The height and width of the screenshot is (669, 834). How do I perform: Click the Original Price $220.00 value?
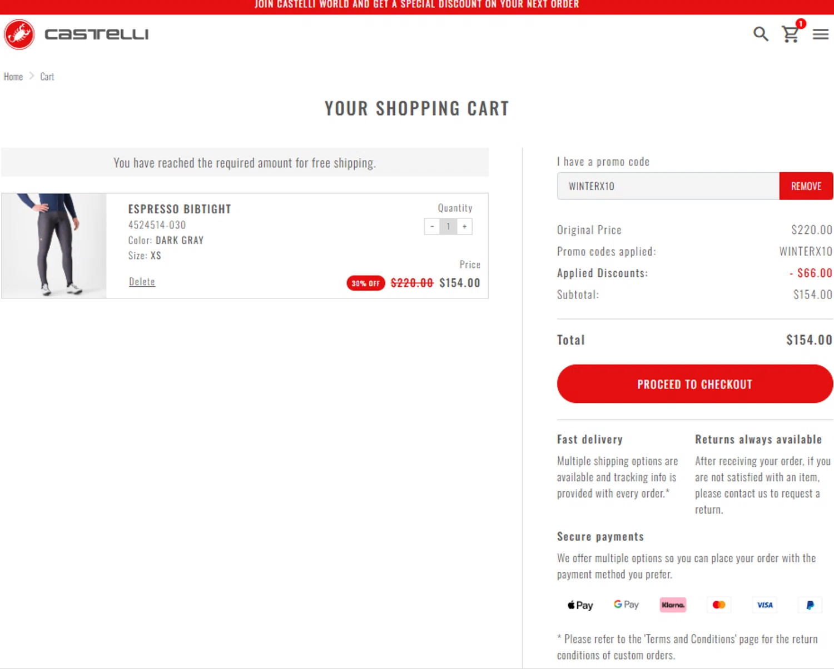click(x=812, y=230)
